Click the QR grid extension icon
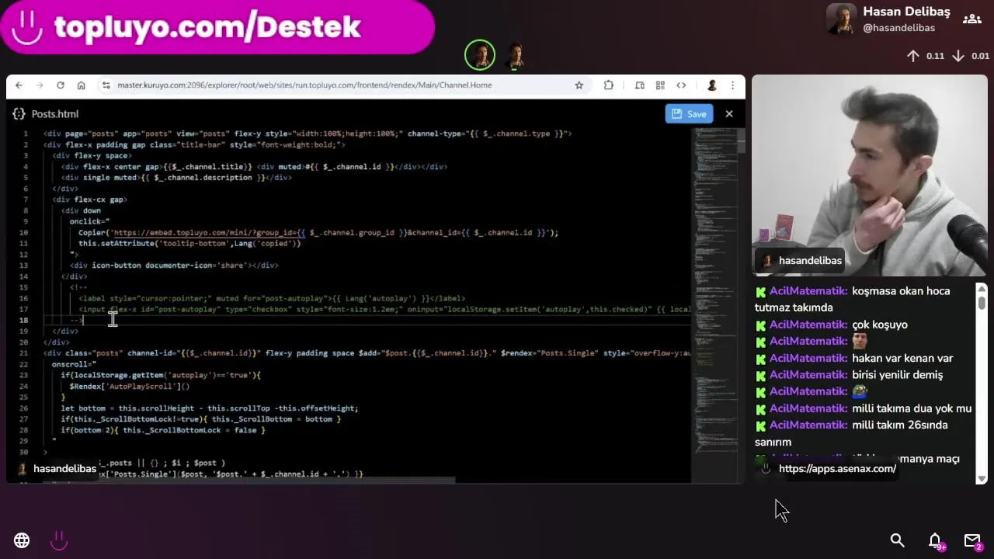994x559 pixels. tap(660, 85)
